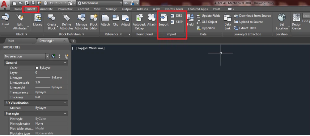Image resolution: width=310 pixels, height=136 pixels.
Task: Click the Save As icon with pencil
Action: 39,3
